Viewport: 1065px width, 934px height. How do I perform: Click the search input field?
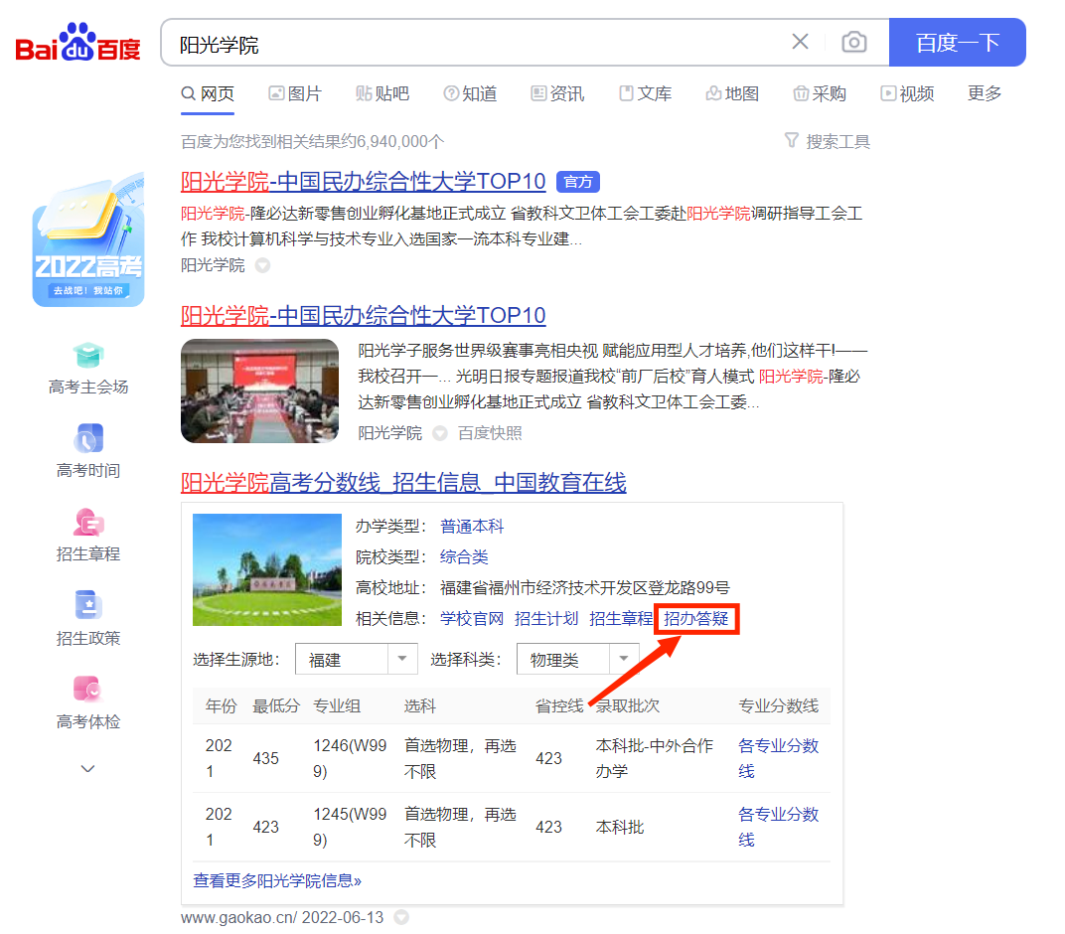point(477,44)
